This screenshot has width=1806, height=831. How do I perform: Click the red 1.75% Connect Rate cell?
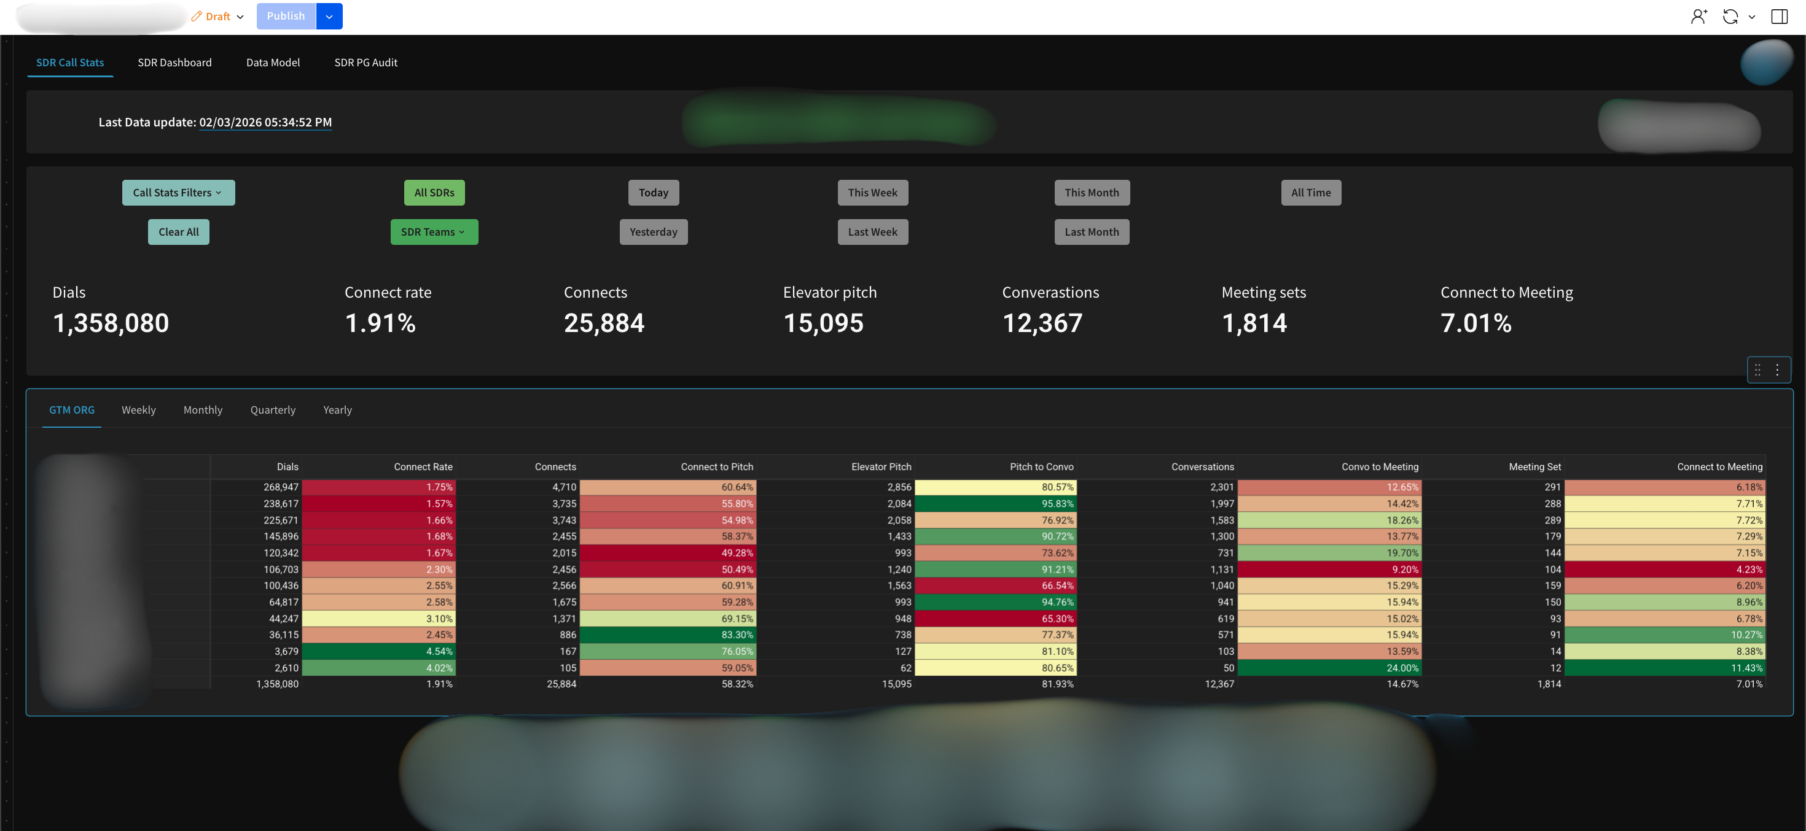pos(378,486)
